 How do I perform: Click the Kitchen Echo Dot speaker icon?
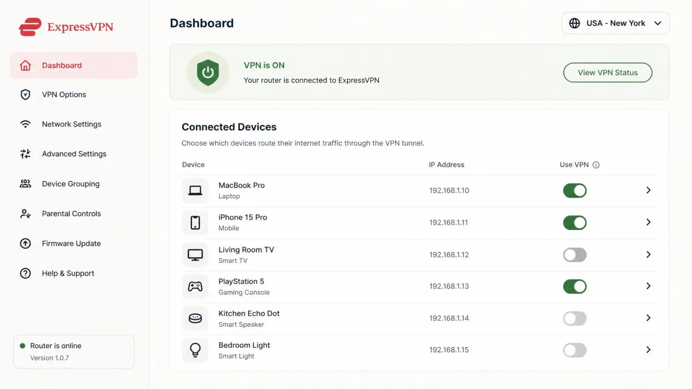[x=195, y=318]
